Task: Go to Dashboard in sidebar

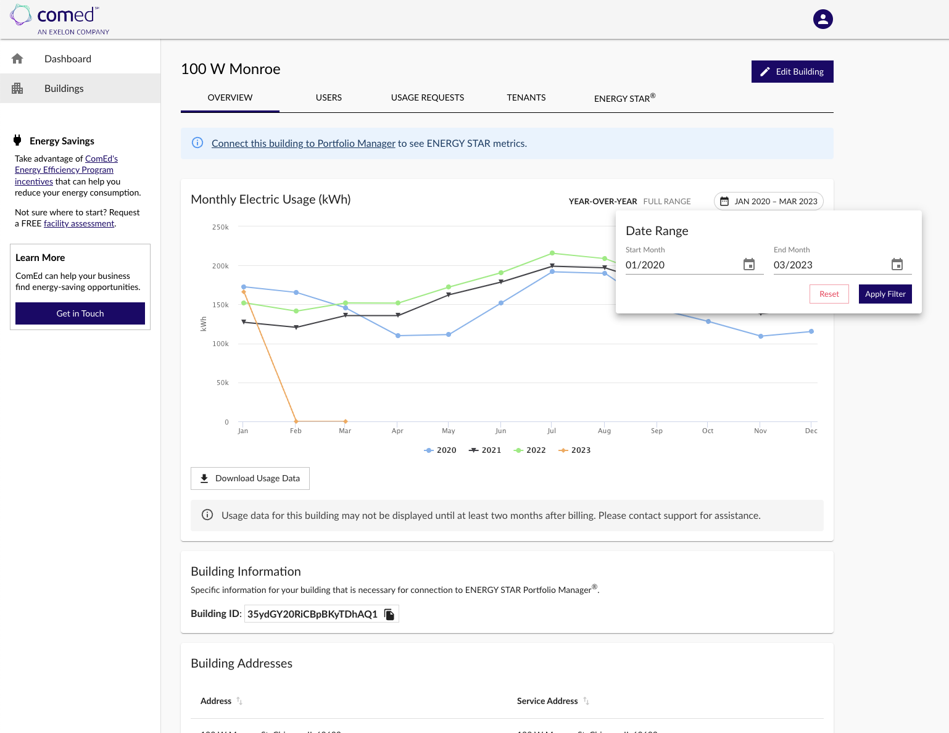Action: tap(80, 59)
